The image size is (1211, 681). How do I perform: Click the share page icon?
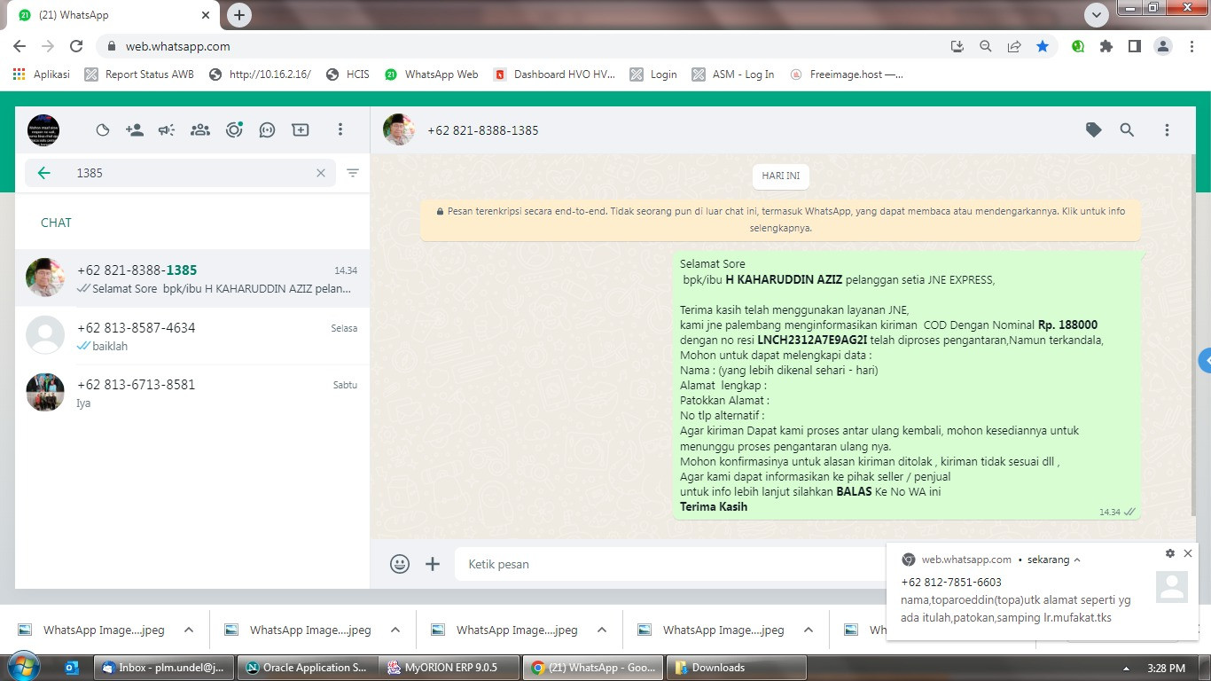1014,46
